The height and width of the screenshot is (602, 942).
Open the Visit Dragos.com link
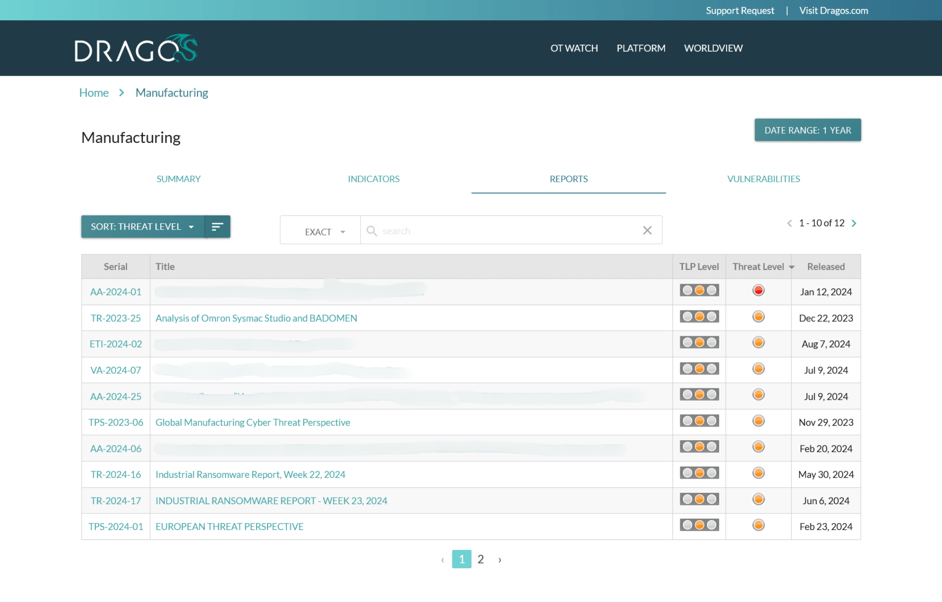[x=833, y=10]
